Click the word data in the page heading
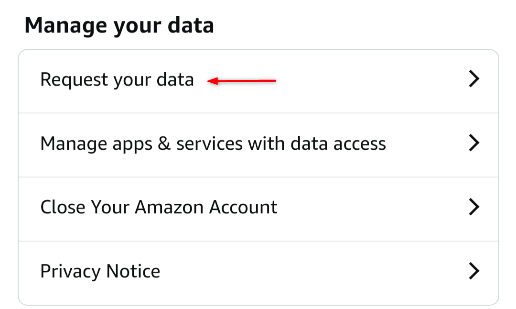Viewport: 516px width, 309px height. (x=190, y=26)
